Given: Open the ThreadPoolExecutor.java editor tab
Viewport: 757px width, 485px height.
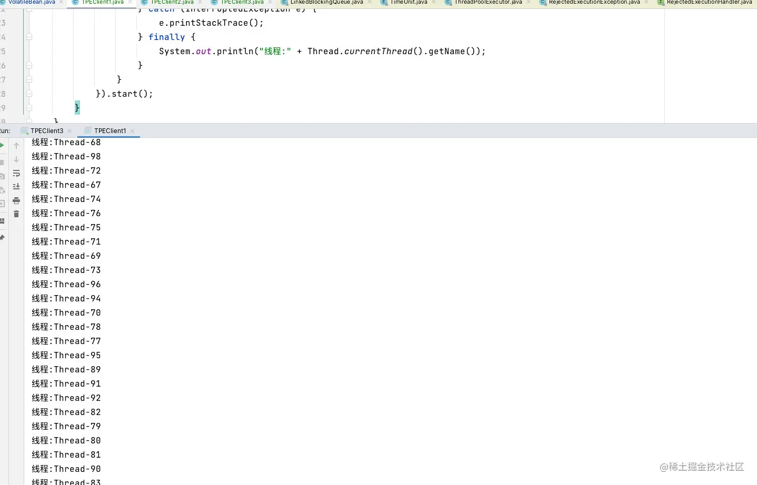Looking at the screenshot, I should [487, 2].
